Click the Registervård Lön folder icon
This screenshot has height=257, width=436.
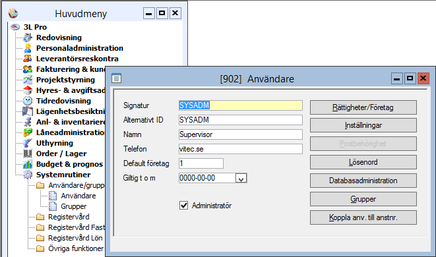(x=40, y=238)
